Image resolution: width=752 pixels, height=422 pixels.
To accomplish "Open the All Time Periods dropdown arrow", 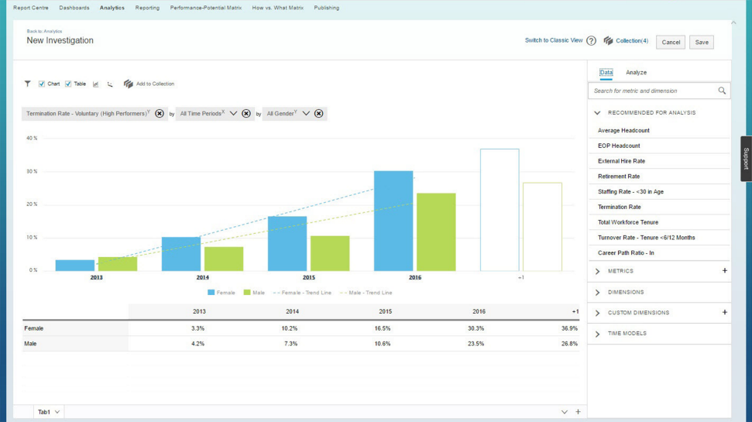I will point(233,114).
